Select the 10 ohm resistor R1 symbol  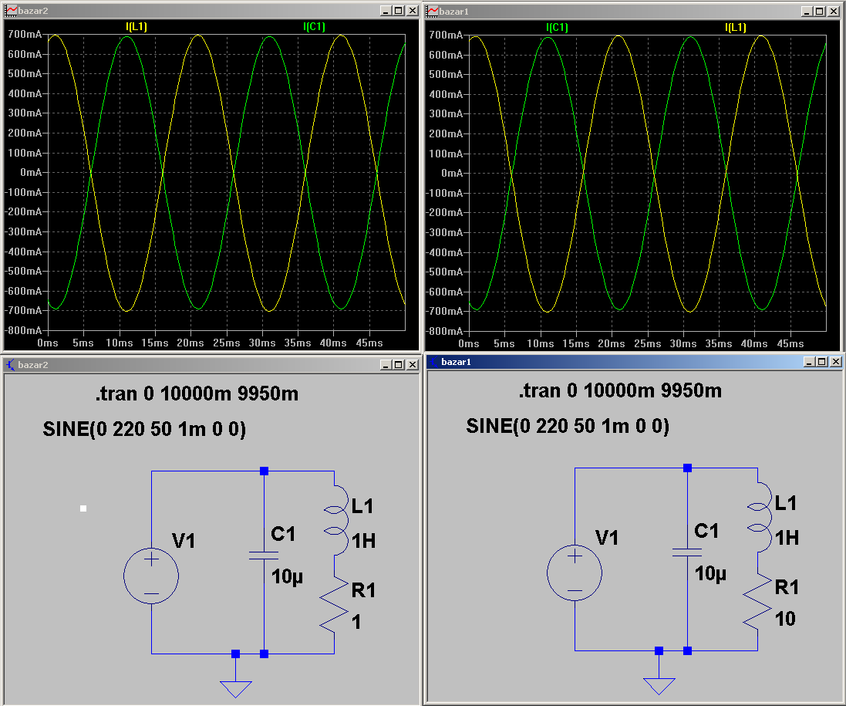758,603
